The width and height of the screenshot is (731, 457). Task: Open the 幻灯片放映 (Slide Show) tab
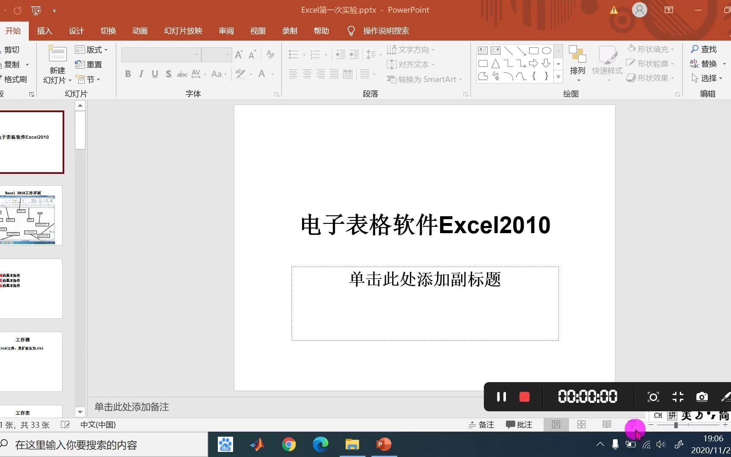coord(182,30)
